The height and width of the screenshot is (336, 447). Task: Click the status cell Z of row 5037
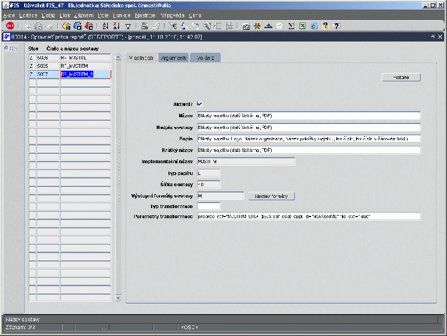click(x=32, y=74)
